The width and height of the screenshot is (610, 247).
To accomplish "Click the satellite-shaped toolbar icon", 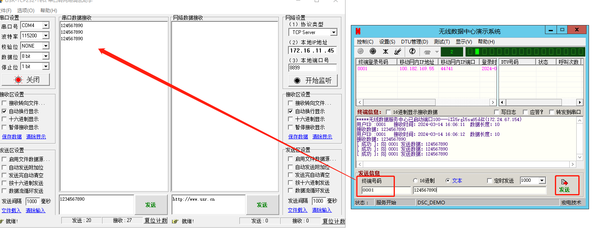I will click(397, 51).
